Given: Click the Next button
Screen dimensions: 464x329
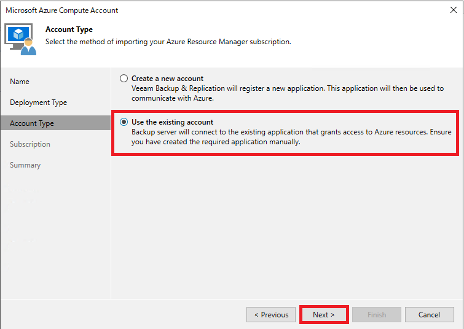Looking at the screenshot, I should coord(324,314).
